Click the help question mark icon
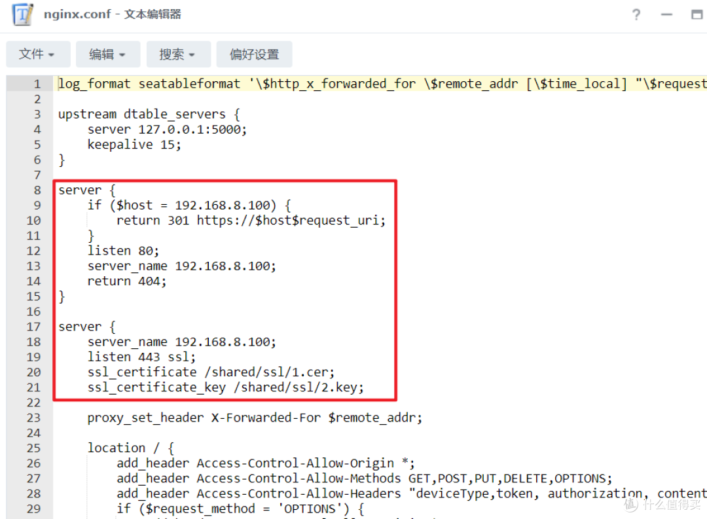 point(636,14)
